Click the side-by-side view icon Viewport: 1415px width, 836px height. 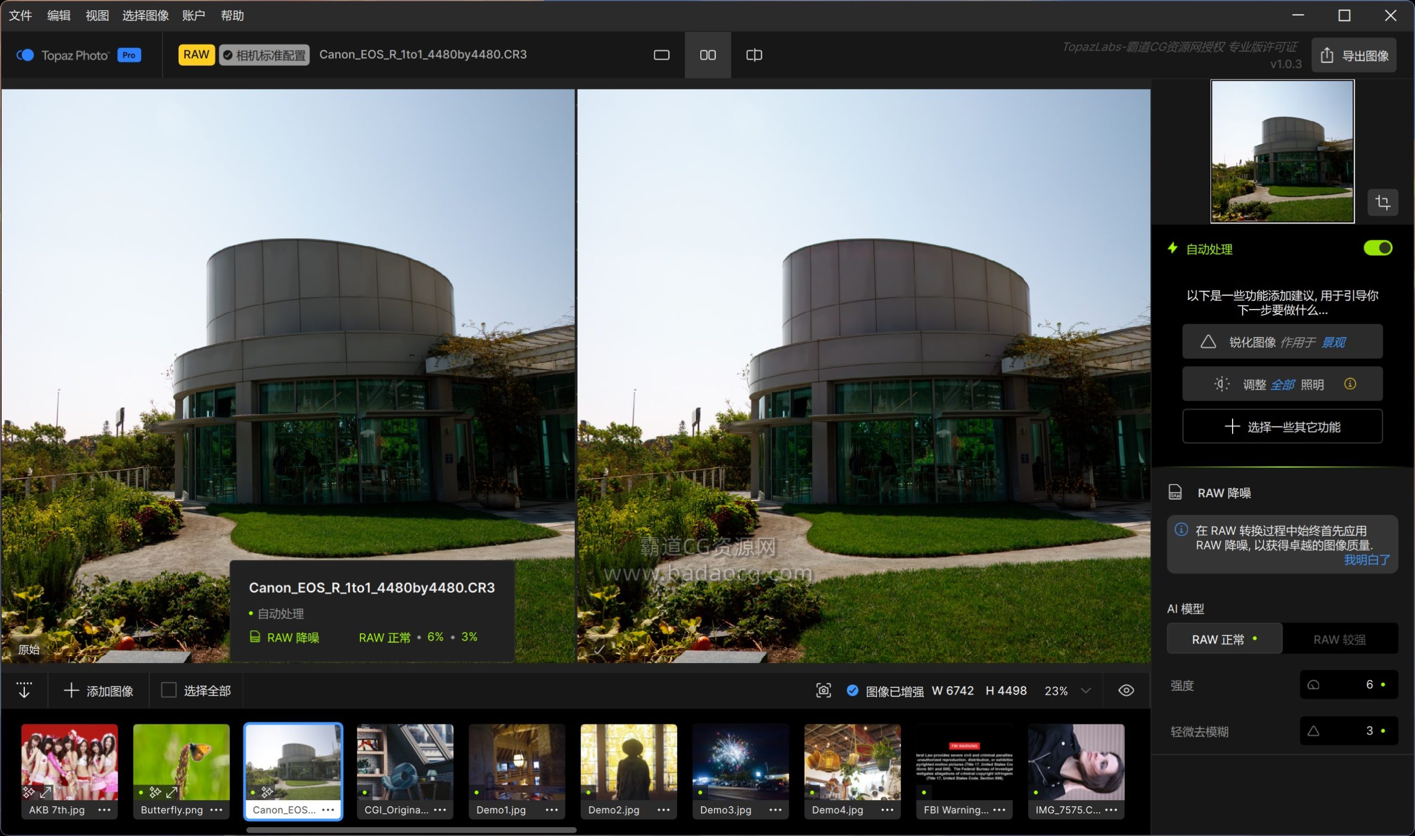coord(708,55)
